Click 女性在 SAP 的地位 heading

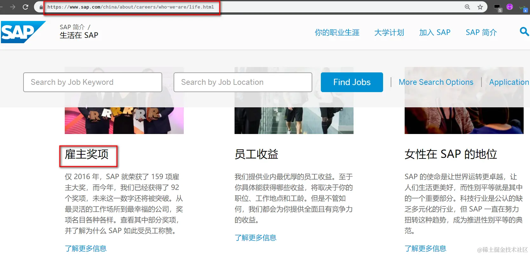pos(451,154)
